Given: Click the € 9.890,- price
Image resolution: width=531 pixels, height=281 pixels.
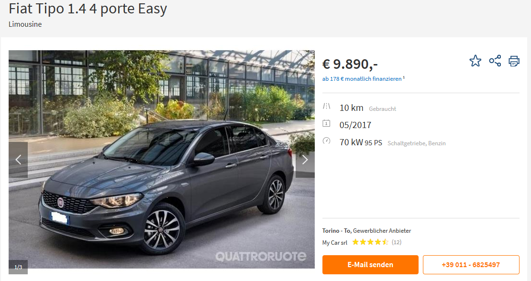Looking at the screenshot, I should tap(350, 64).
